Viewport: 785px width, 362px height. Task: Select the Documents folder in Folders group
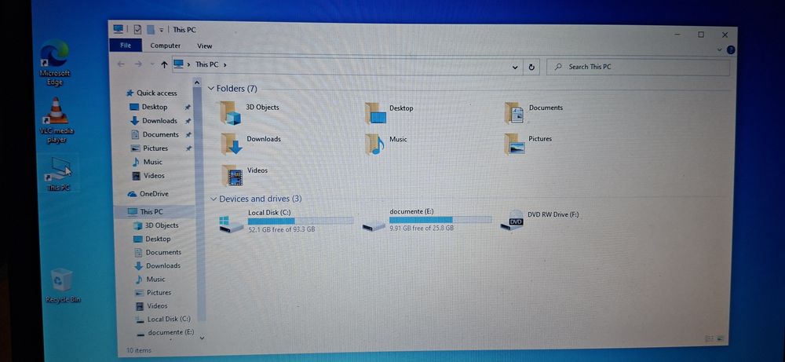tap(534, 112)
